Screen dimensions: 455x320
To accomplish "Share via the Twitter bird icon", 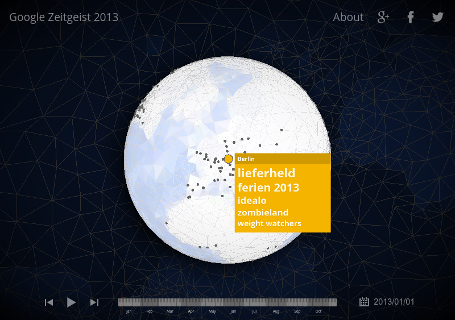I will 437,17.
